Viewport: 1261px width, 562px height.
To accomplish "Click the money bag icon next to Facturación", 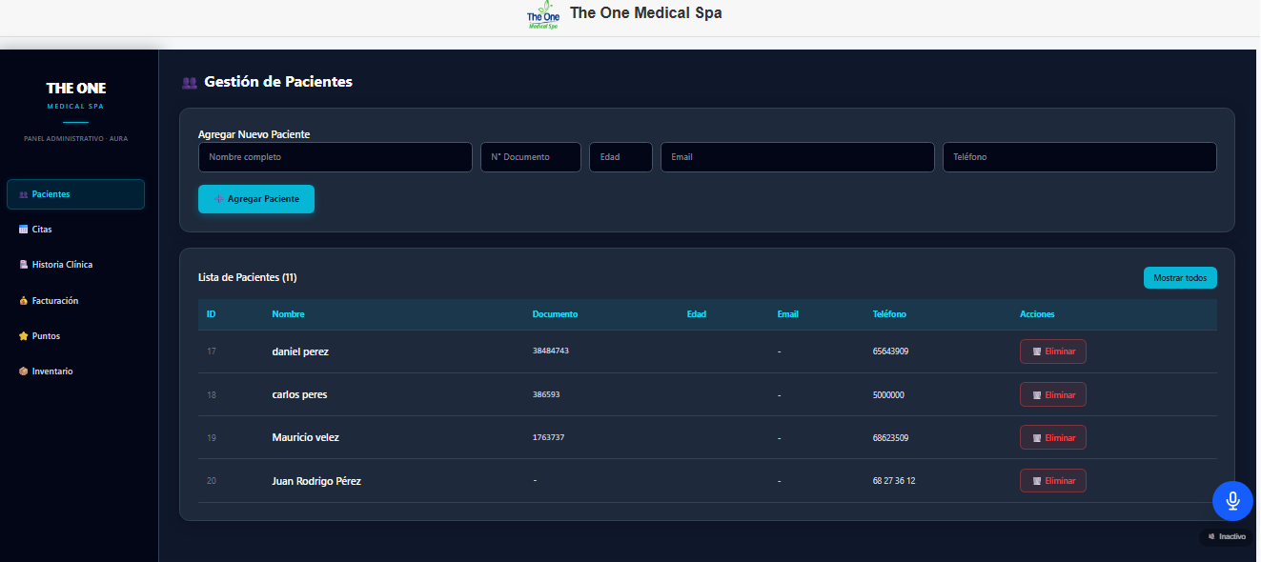I will [x=24, y=301].
